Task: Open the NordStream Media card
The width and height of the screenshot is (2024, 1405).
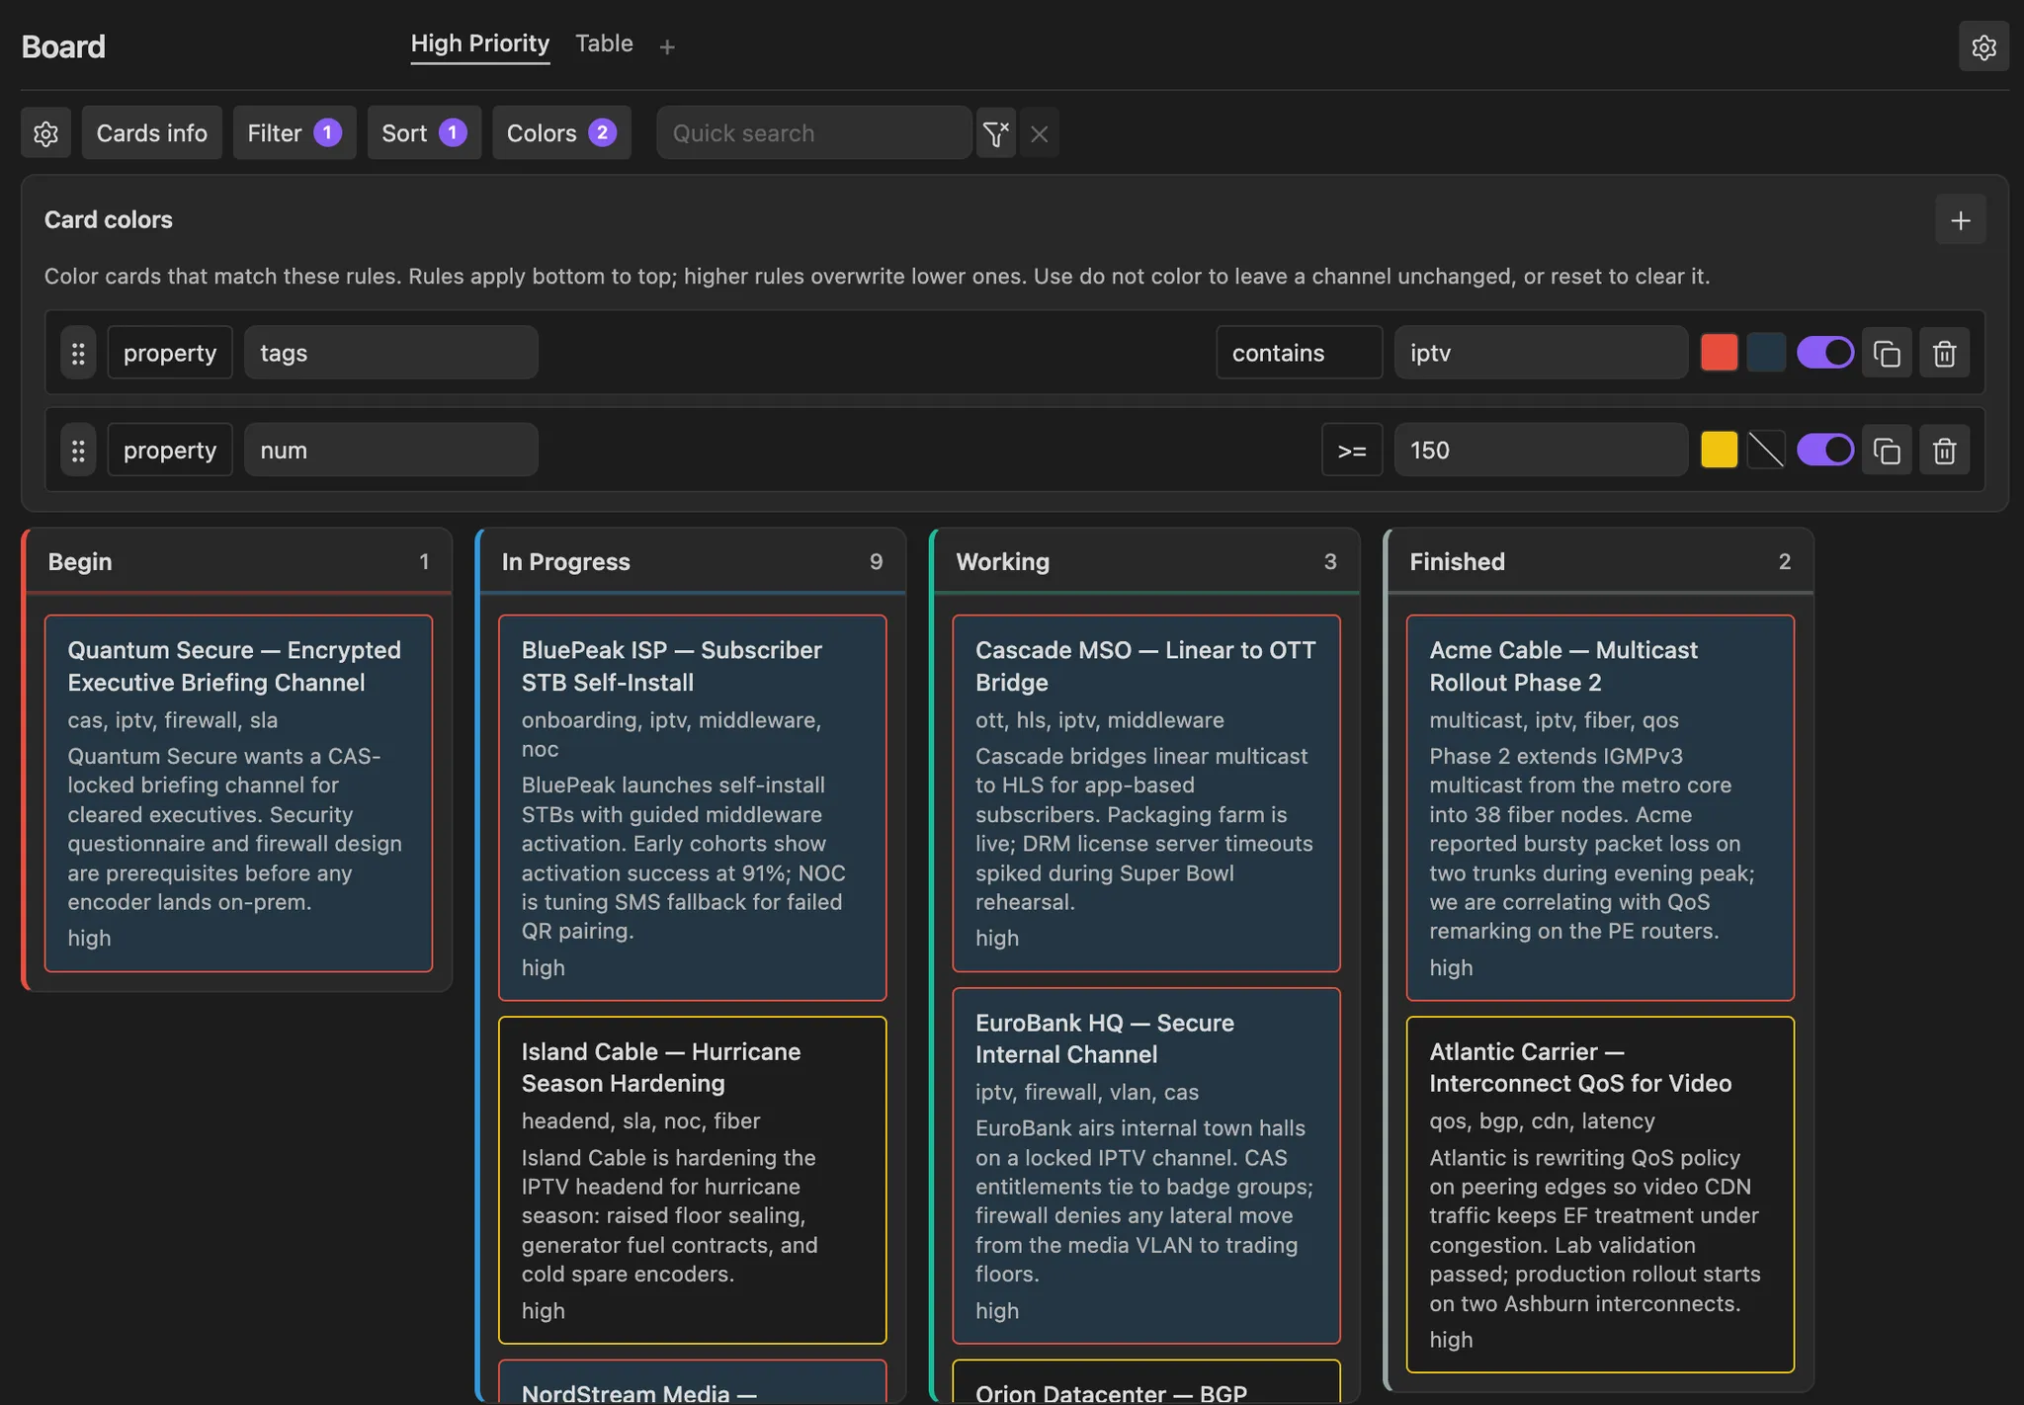Action: click(x=692, y=1382)
